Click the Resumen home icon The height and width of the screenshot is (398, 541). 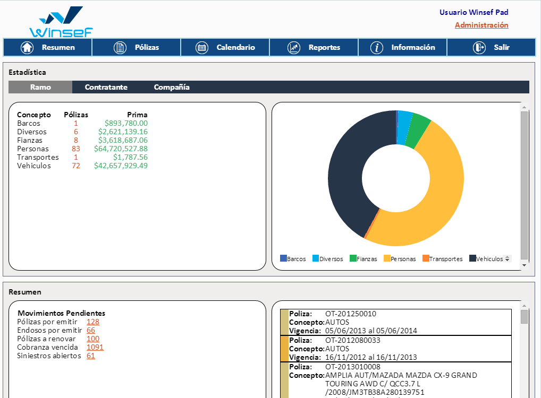[x=27, y=47]
